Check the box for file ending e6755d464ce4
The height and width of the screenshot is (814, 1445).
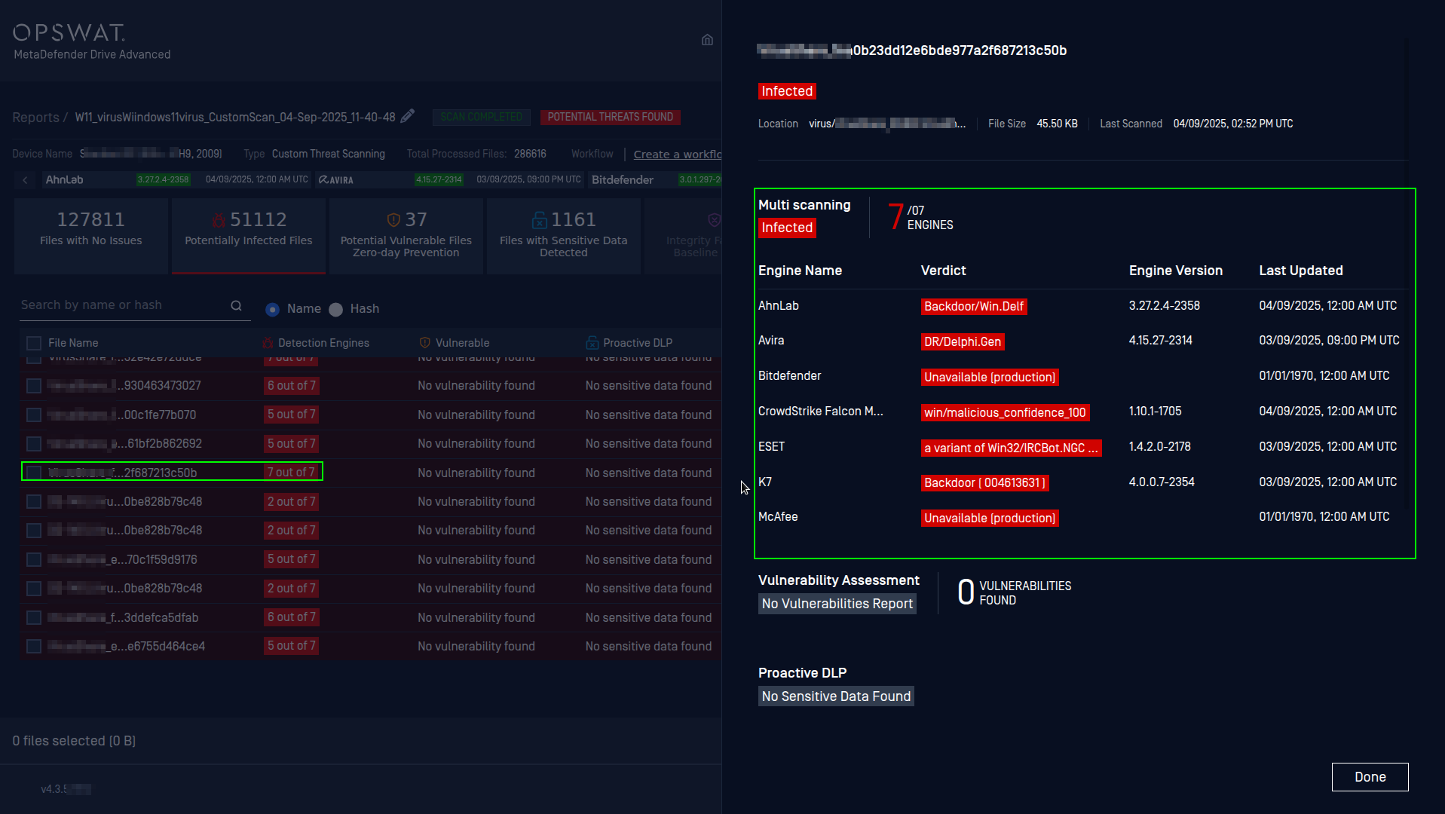click(34, 646)
